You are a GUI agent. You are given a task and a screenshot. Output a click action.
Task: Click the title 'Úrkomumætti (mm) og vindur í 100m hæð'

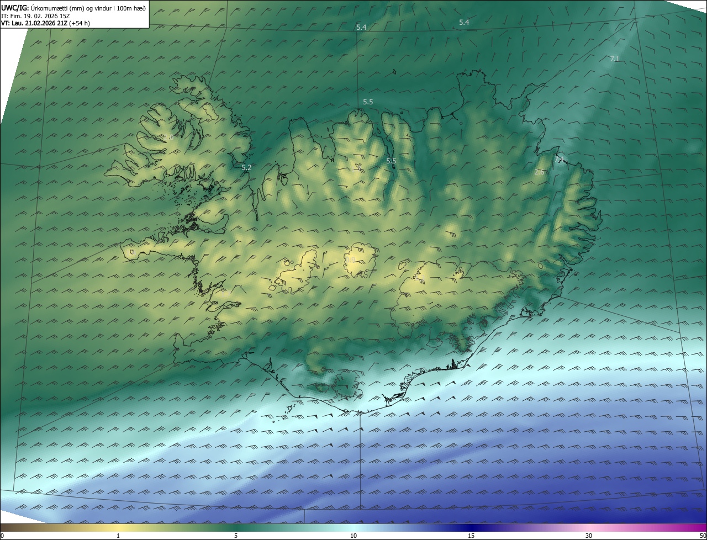(88, 8)
